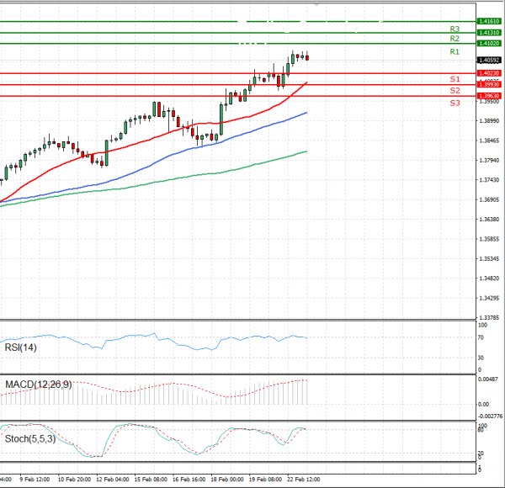Click the current price tag 1.40592
The height and width of the screenshot is (488, 505).
click(489, 61)
